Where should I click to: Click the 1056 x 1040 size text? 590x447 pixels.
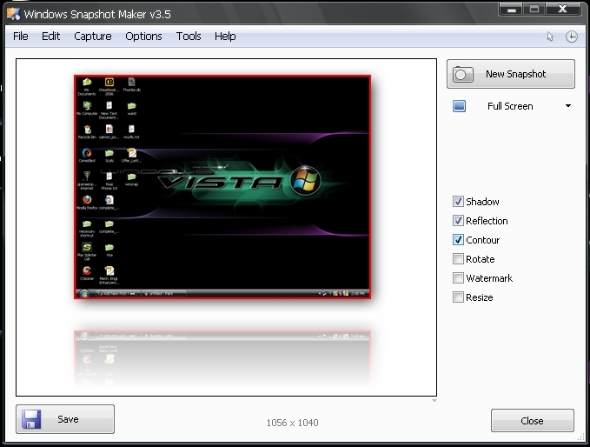click(292, 423)
